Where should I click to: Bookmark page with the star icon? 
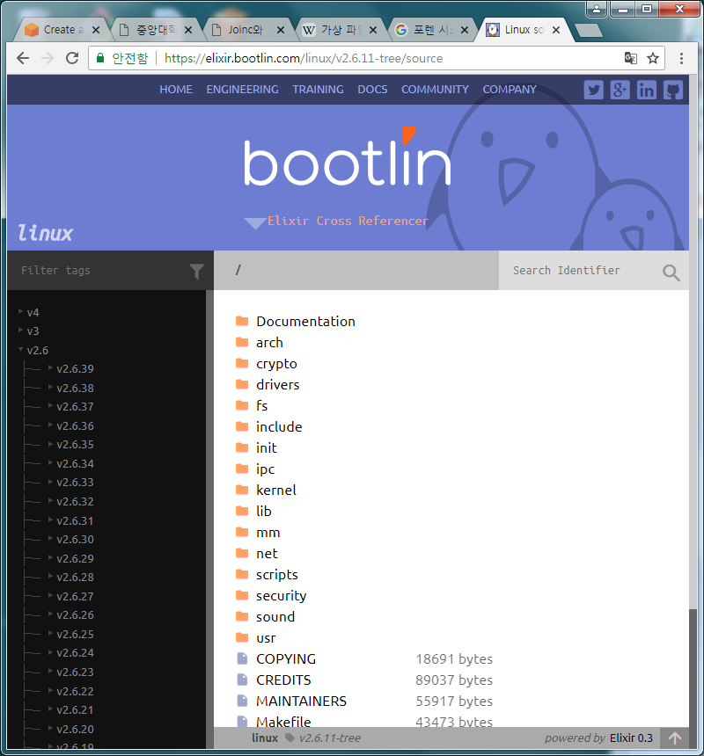pyautogui.click(x=653, y=58)
